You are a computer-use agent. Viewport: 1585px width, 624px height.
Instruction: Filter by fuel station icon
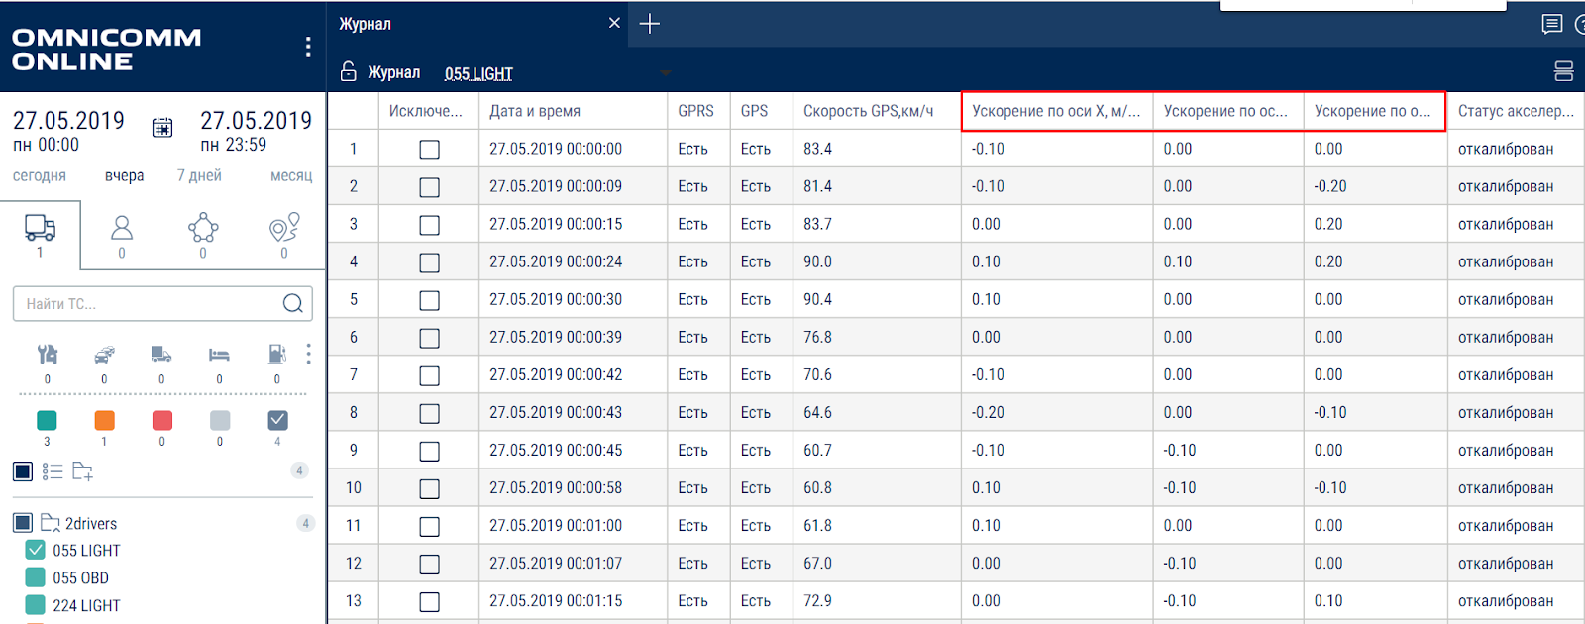click(277, 354)
